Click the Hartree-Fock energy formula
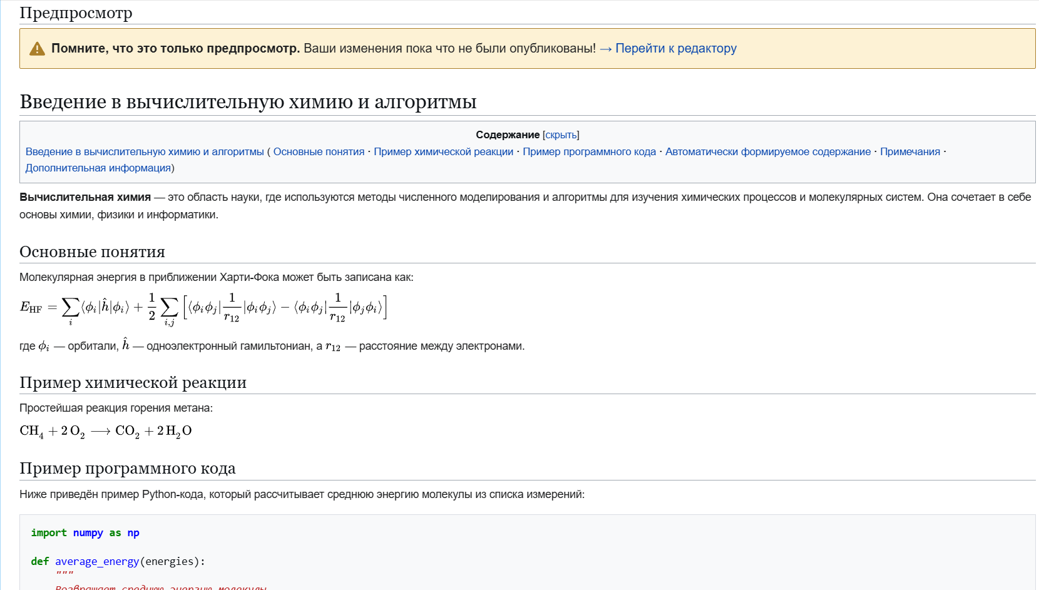Image resolution: width=1039 pixels, height=590 pixels. (203, 307)
